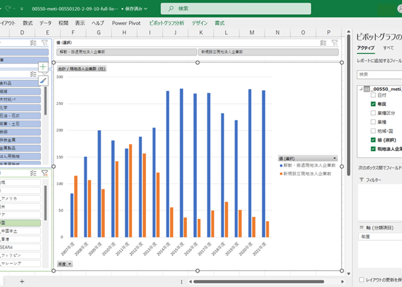
Task: Toggle multi-select in the 値 (選択) slicer
Action: point(323,43)
